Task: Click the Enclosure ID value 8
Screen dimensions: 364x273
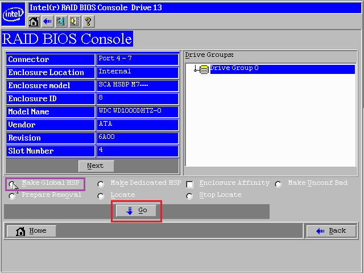Action: (x=137, y=98)
